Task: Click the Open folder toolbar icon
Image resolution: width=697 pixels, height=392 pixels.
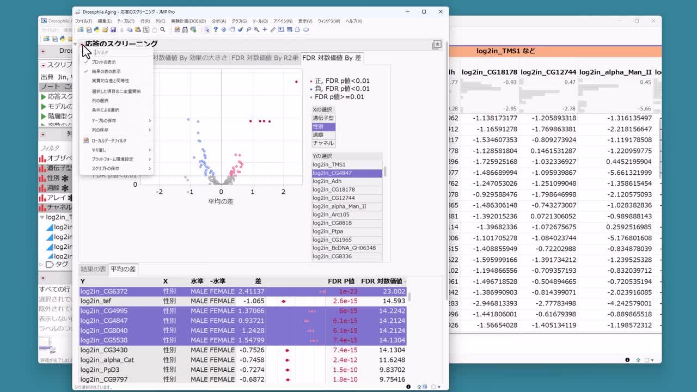Action: tap(105, 29)
